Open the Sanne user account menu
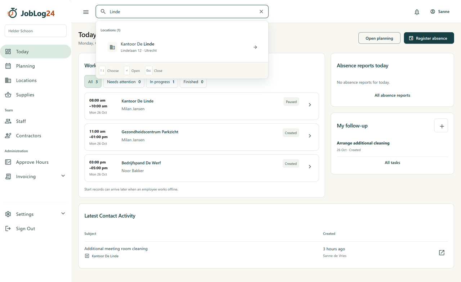Screen dimensions: 461x282 click(440, 12)
